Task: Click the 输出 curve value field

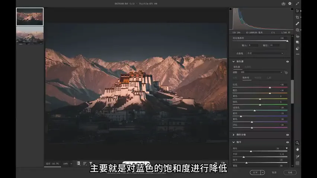Action: (275, 45)
